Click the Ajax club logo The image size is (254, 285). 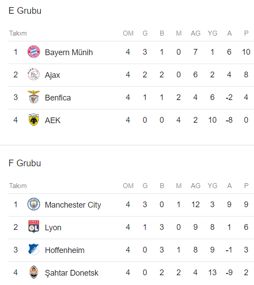[x=34, y=74]
